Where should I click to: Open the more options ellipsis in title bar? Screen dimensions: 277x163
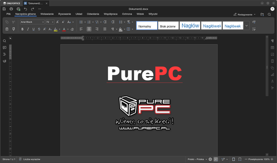(x=40, y=9)
